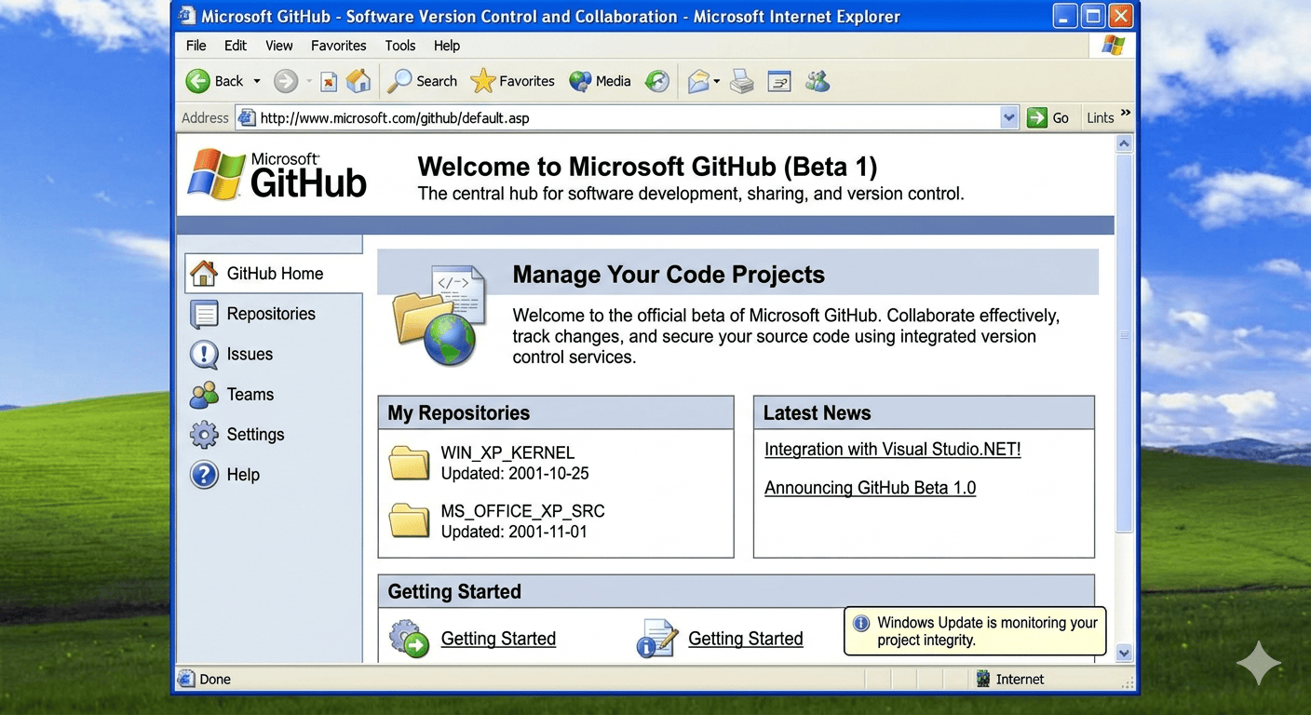Open the Back history dropdown arrow

(x=257, y=81)
